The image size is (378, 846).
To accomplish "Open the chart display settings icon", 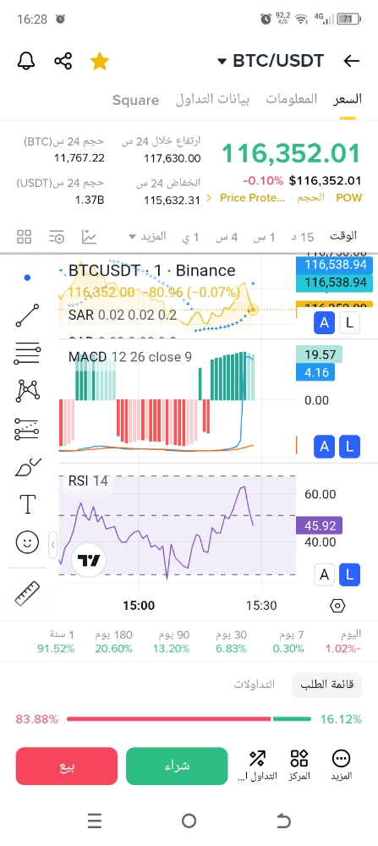I will pos(57,236).
